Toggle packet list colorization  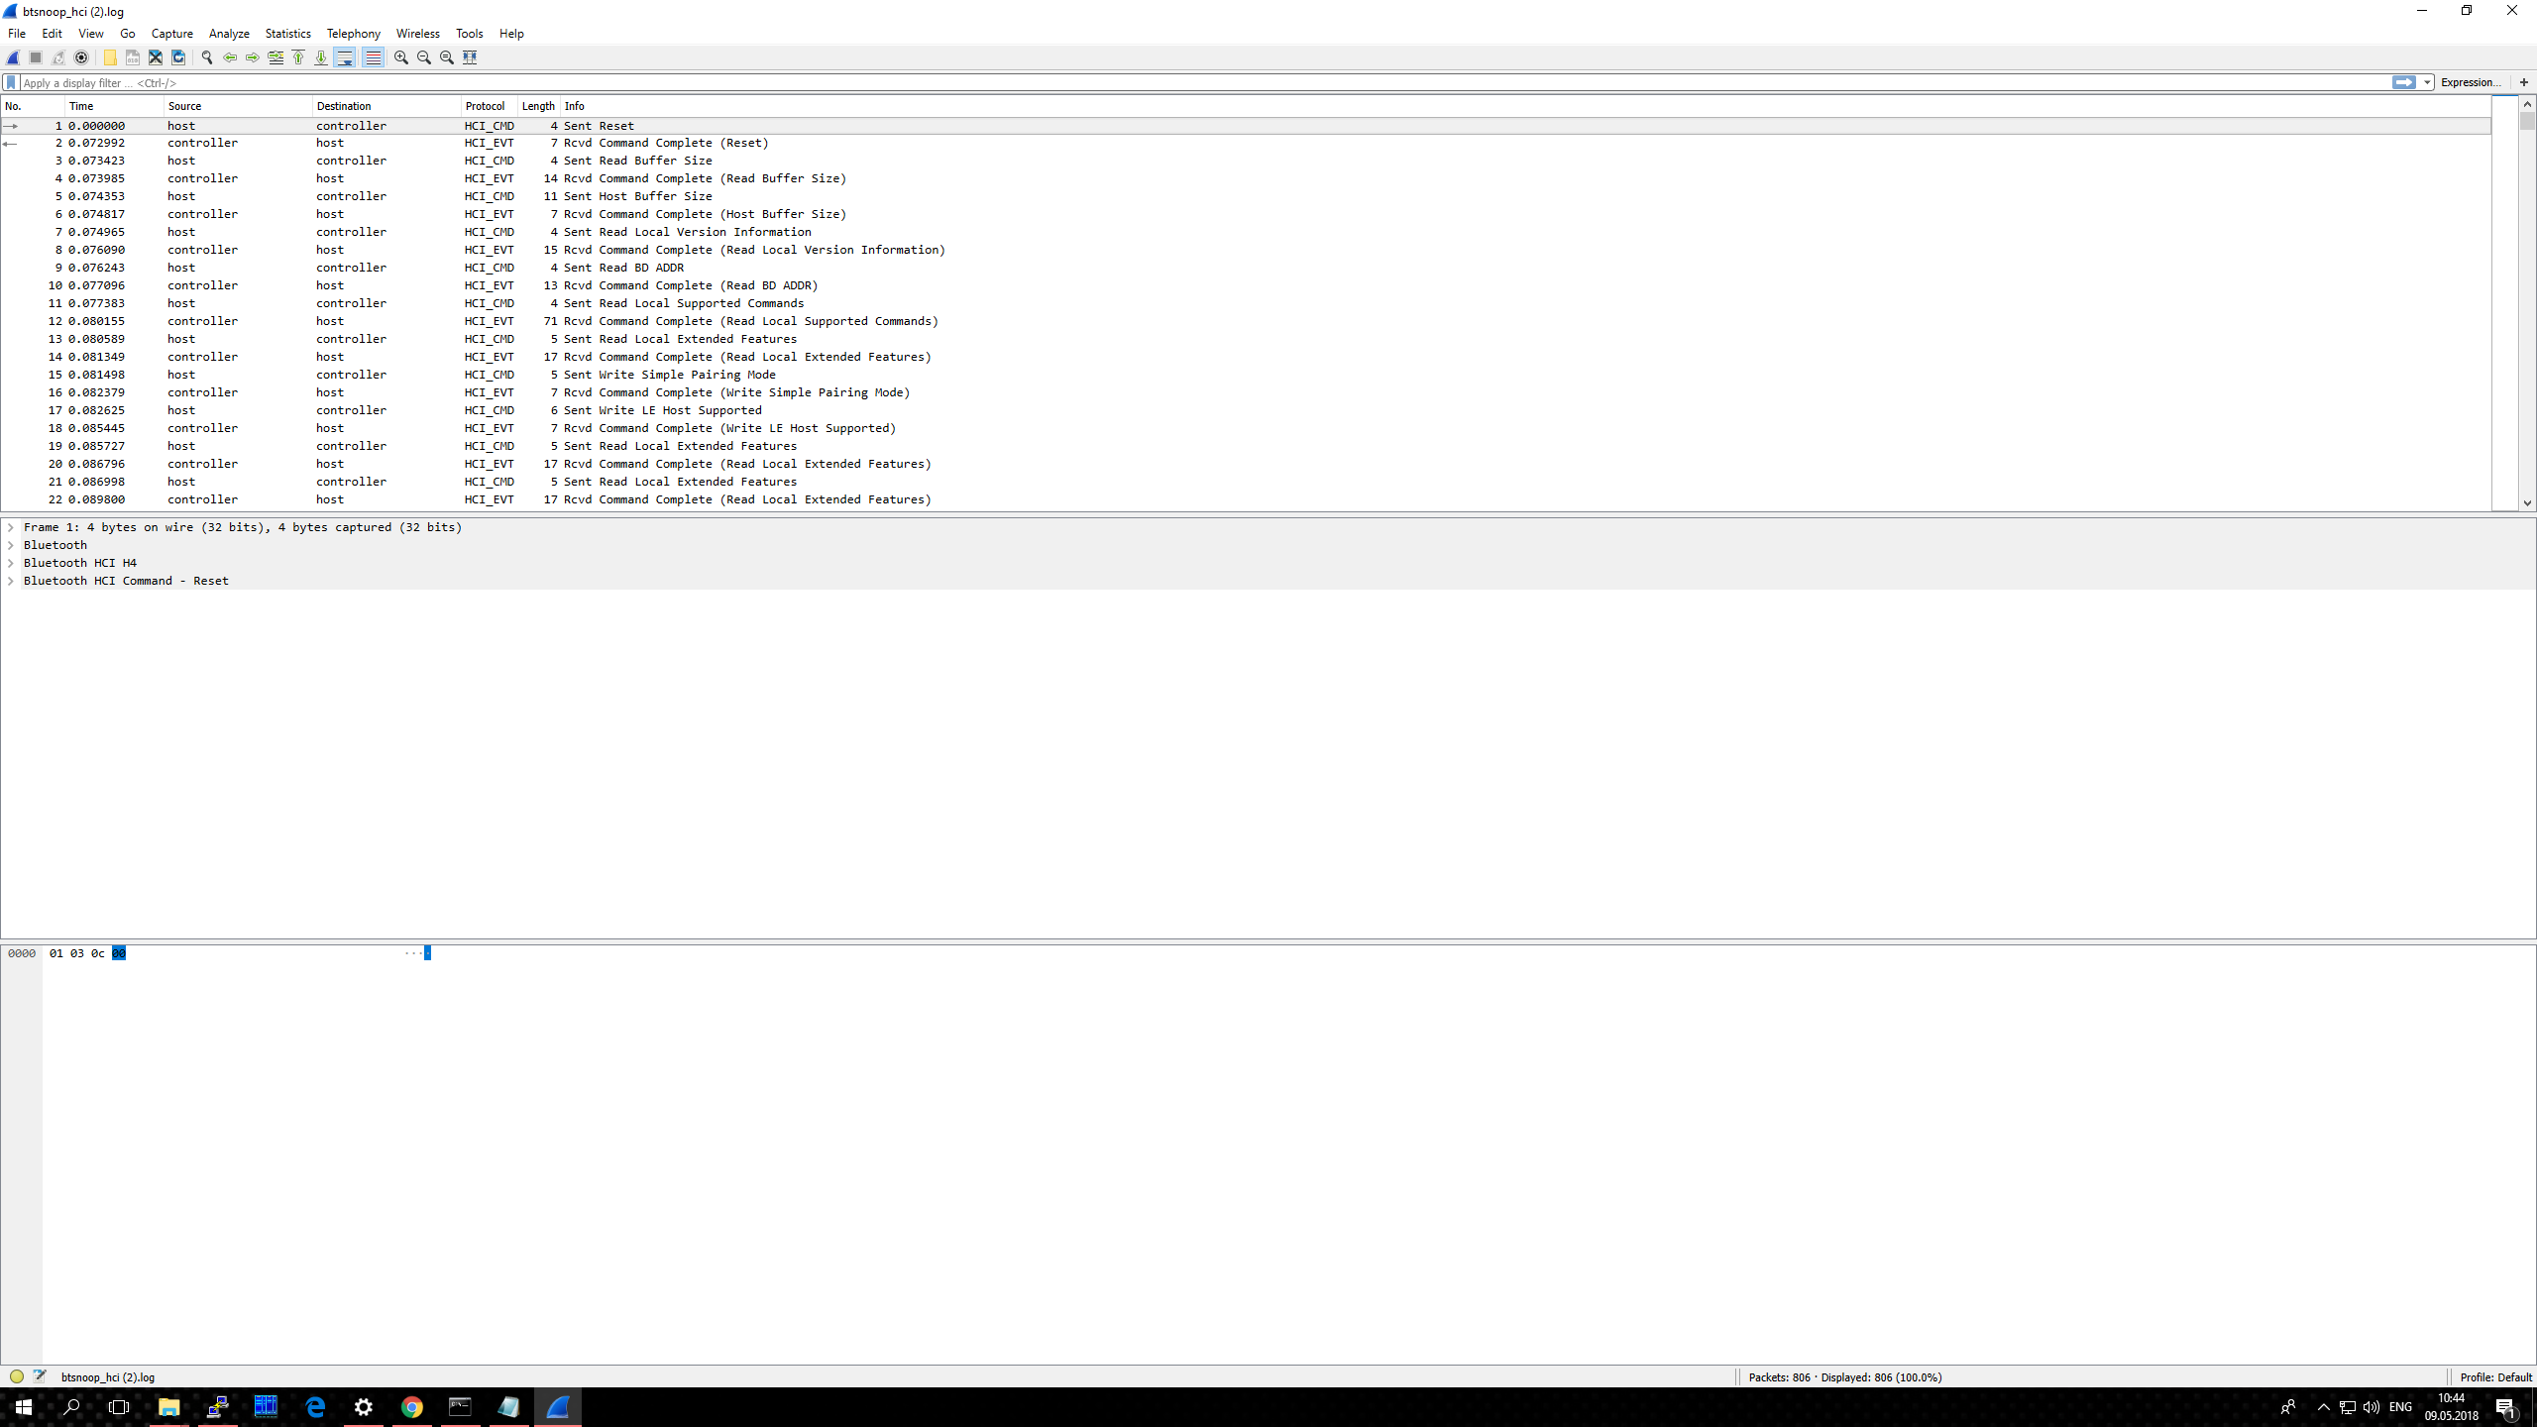373,57
